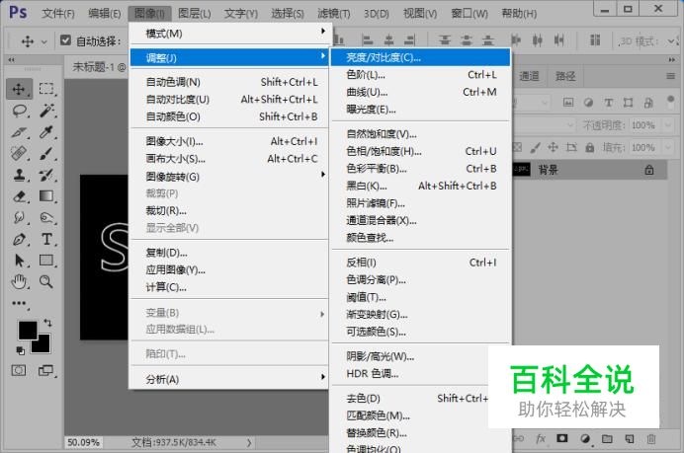Choose Canvas Size (画布大小) menu item
The height and width of the screenshot is (453, 684).
point(229,159)
